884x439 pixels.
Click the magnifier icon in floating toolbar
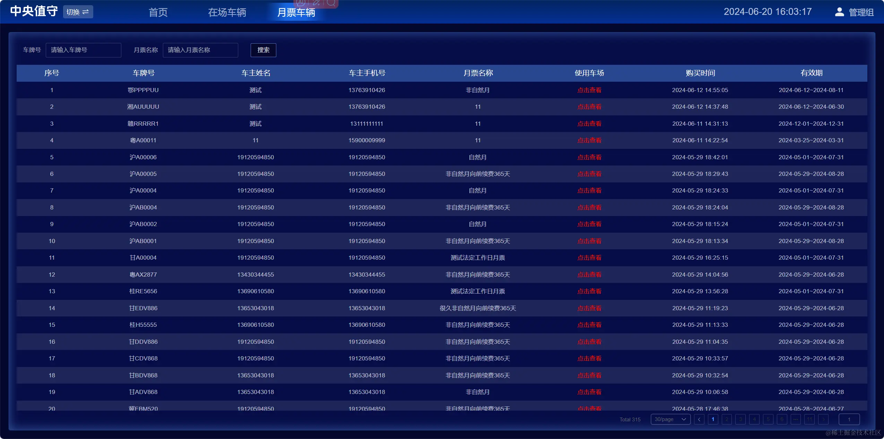click(331, 3)
